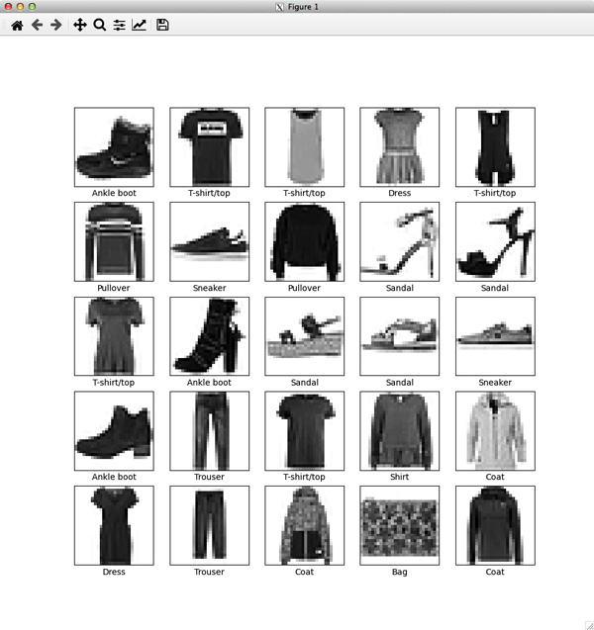Open the Edit axis and curve parameters
Image resolution: width=594 pixels, height=630 pixels.
click(139, 26)
